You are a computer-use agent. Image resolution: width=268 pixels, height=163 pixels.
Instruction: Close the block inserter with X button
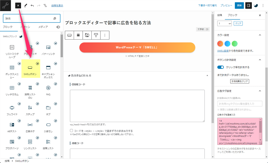pos(18,5)
